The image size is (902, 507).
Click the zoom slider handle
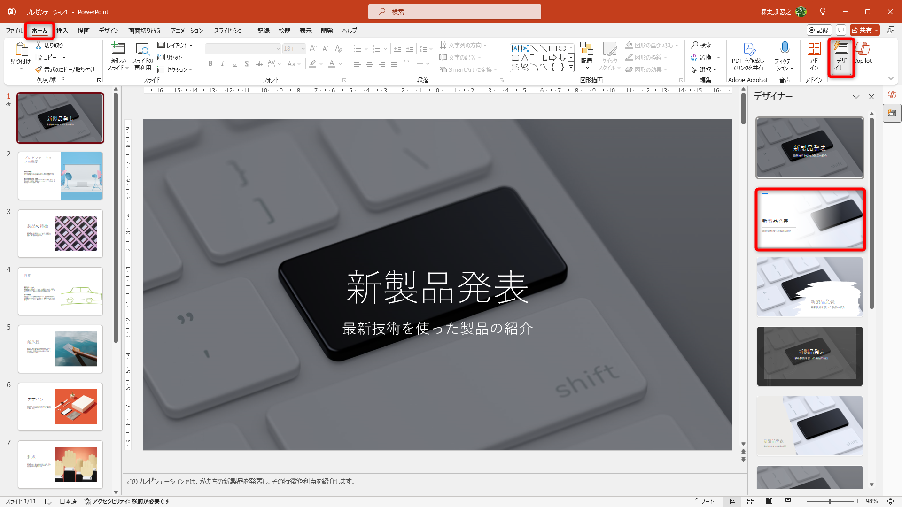point(830,501)
